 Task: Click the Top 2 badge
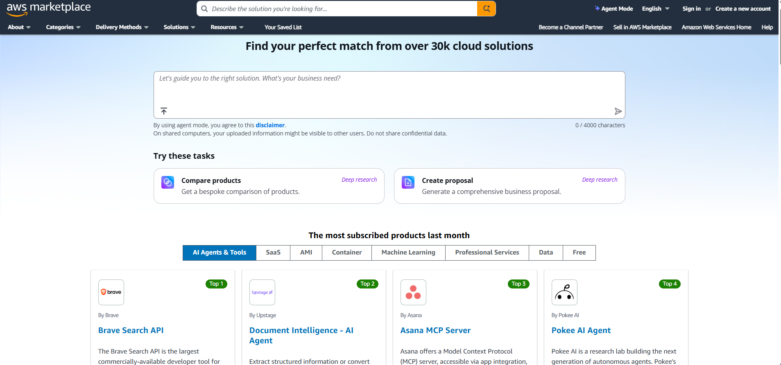367,284
